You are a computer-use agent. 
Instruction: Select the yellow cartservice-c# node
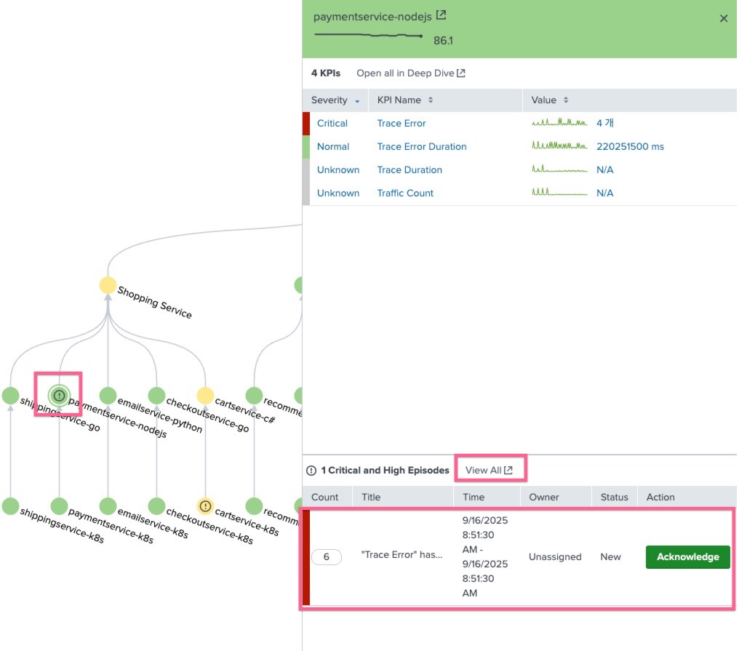tap(205, 395)
